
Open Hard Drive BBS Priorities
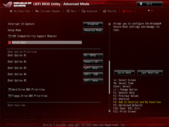coord(28,89)
